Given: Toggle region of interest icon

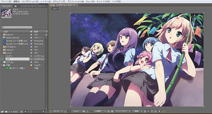Looking at the screenshot, I should (x=109, y=111).
